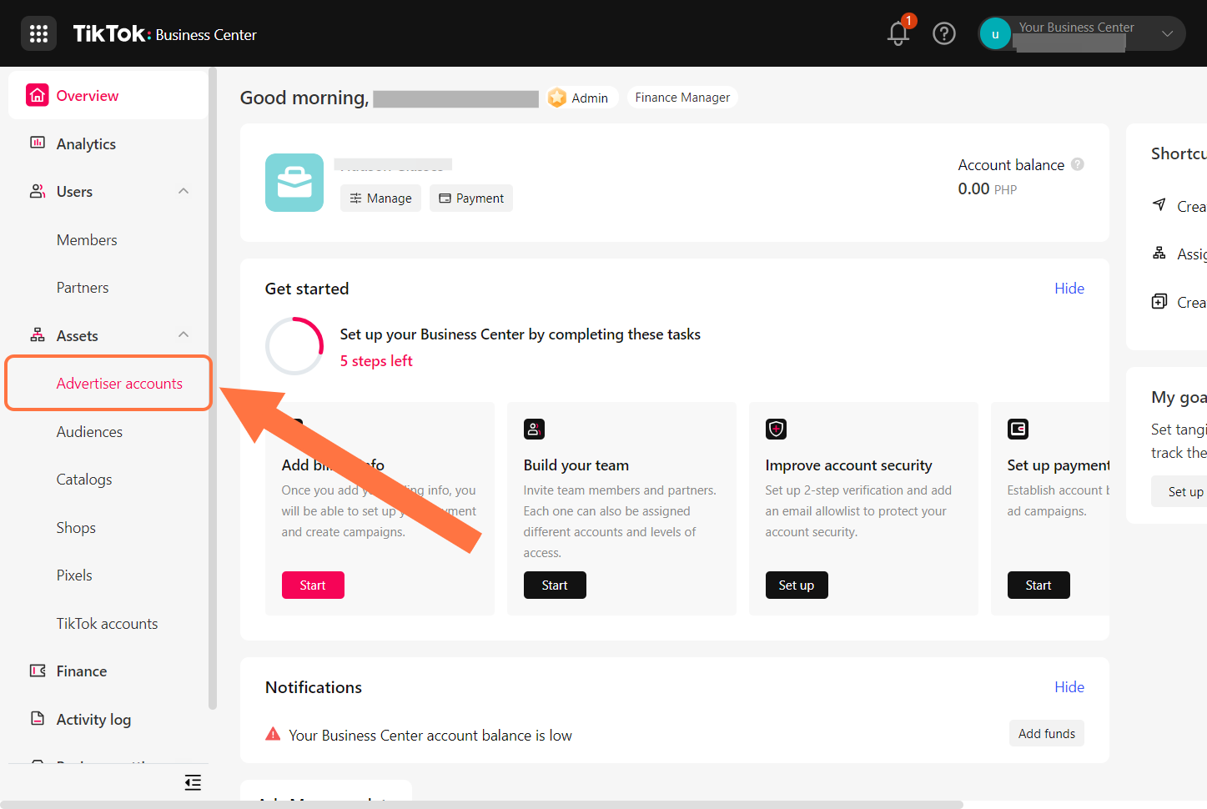Screen dimensions: 1207x809
Task: Click the Build your team card icon
Action: click(534, 430)
